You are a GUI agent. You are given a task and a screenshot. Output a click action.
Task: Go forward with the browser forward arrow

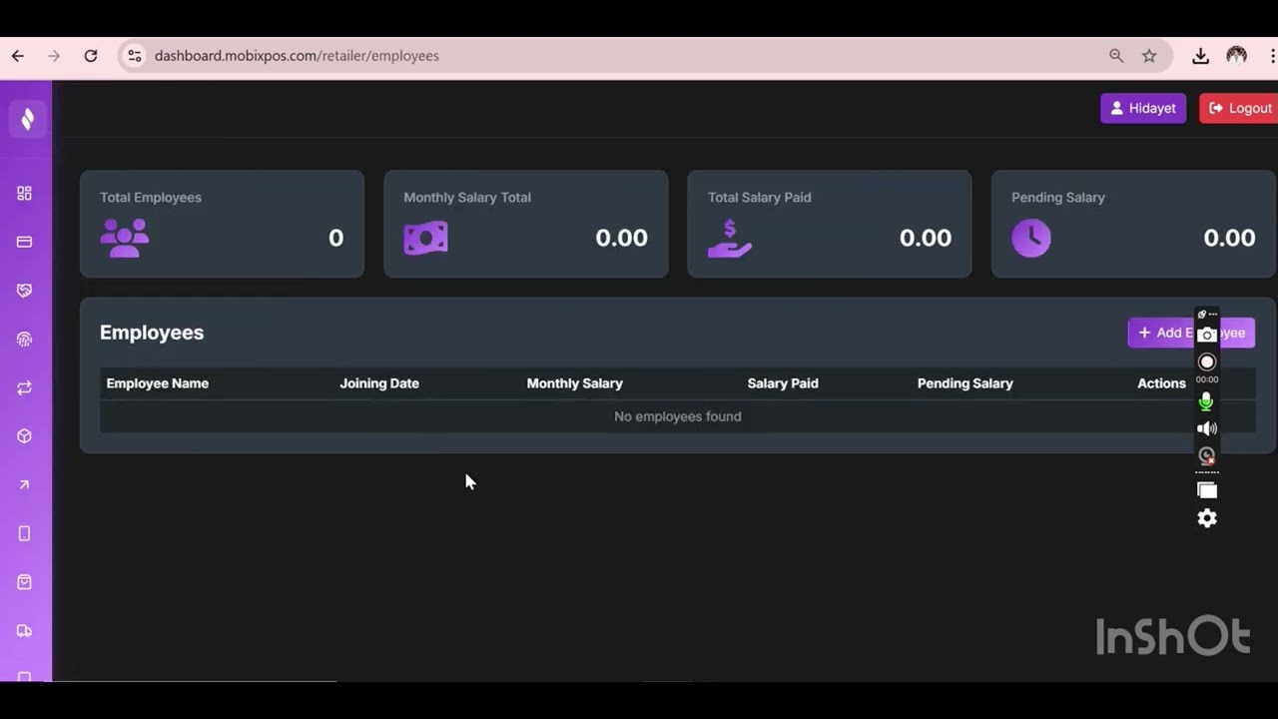point(54,56)
